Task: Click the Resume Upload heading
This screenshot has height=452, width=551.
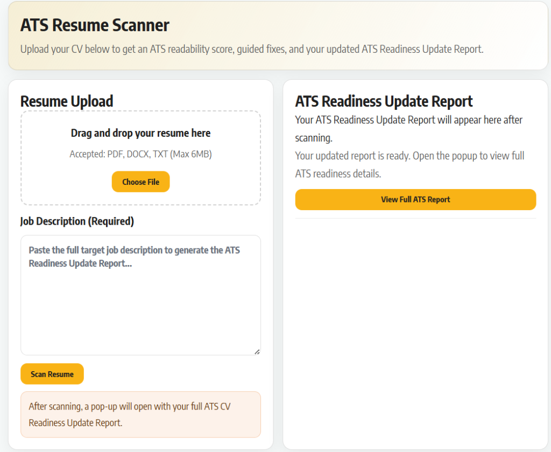Action: pyautogui.click(x=67, y=101)
